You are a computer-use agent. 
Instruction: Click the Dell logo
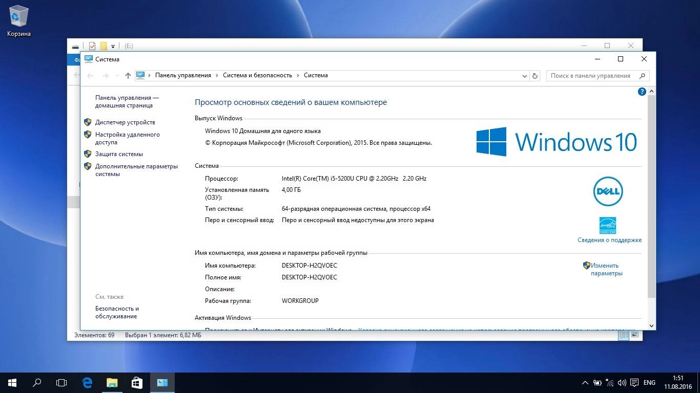pos(608,192)
